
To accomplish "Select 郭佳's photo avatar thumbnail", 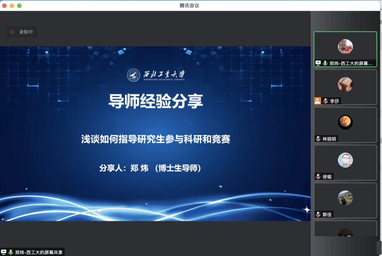I will tap(345, 198).
